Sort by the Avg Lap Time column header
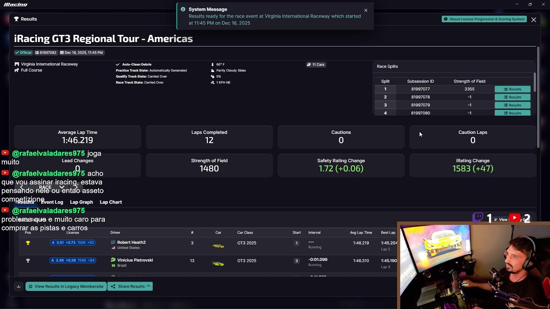 point(361,233)
